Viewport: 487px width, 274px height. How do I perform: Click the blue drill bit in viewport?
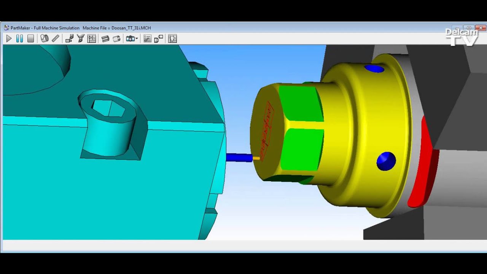239,157
